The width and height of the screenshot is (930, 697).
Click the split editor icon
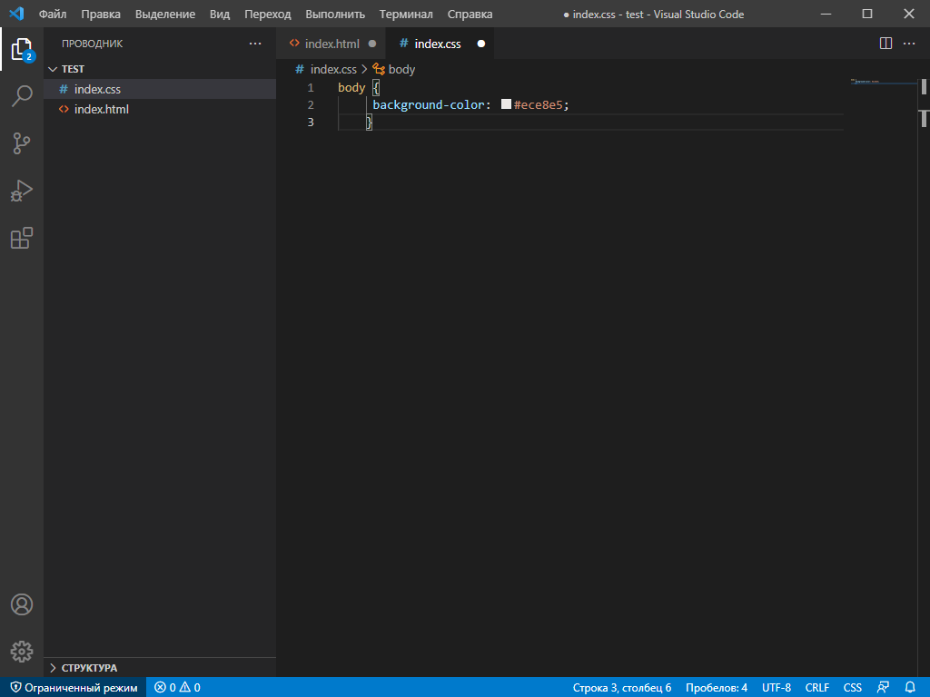[885, 44]
